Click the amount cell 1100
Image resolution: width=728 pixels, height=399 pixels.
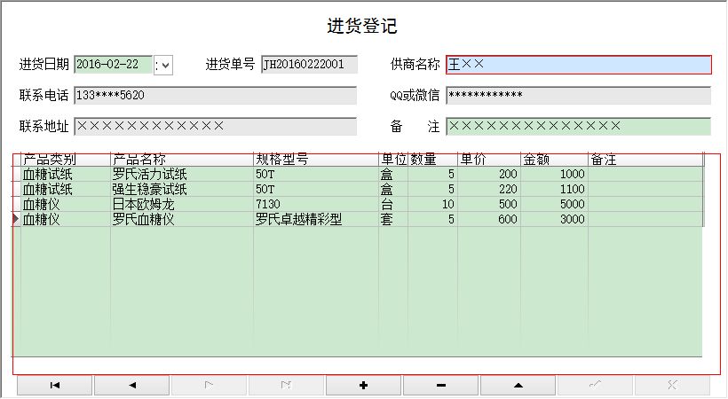pos(554,189)
